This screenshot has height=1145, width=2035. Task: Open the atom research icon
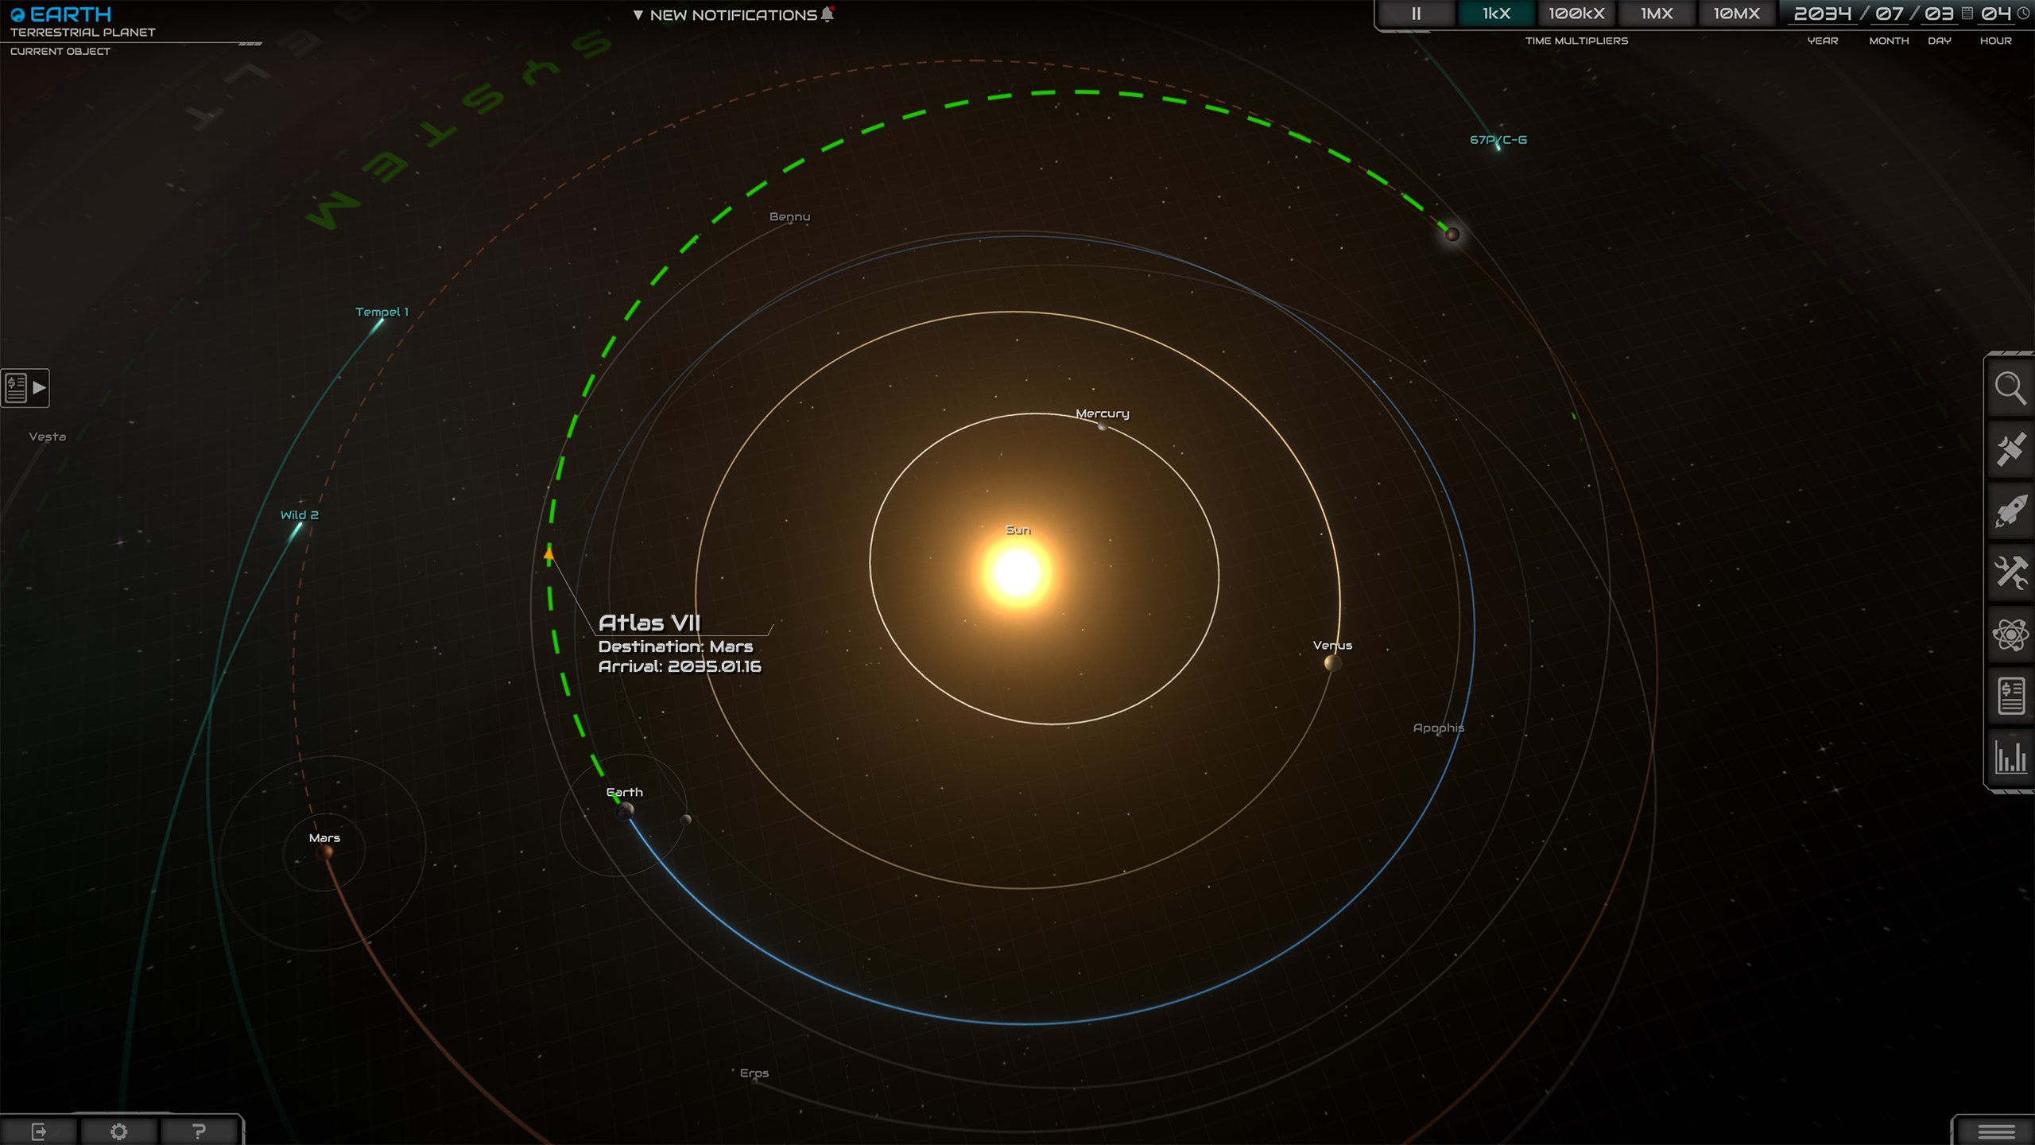coord(2010,635)
